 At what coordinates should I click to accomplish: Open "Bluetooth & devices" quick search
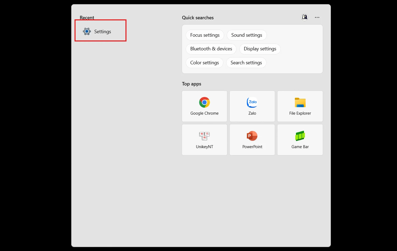point(211,49)
